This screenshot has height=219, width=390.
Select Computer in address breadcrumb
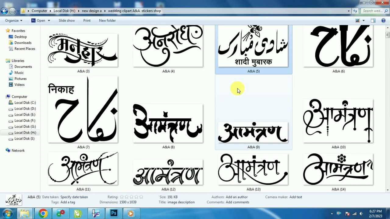pyautogui.click(x=39, y=11)
